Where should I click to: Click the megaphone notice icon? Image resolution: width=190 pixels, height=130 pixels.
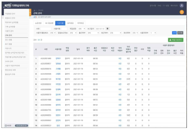[x=35, y=17]
